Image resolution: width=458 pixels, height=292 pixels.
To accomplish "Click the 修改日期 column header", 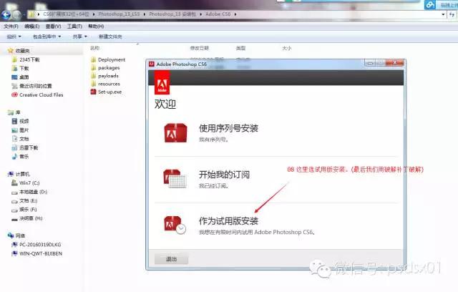I will (x=200, y=48).
